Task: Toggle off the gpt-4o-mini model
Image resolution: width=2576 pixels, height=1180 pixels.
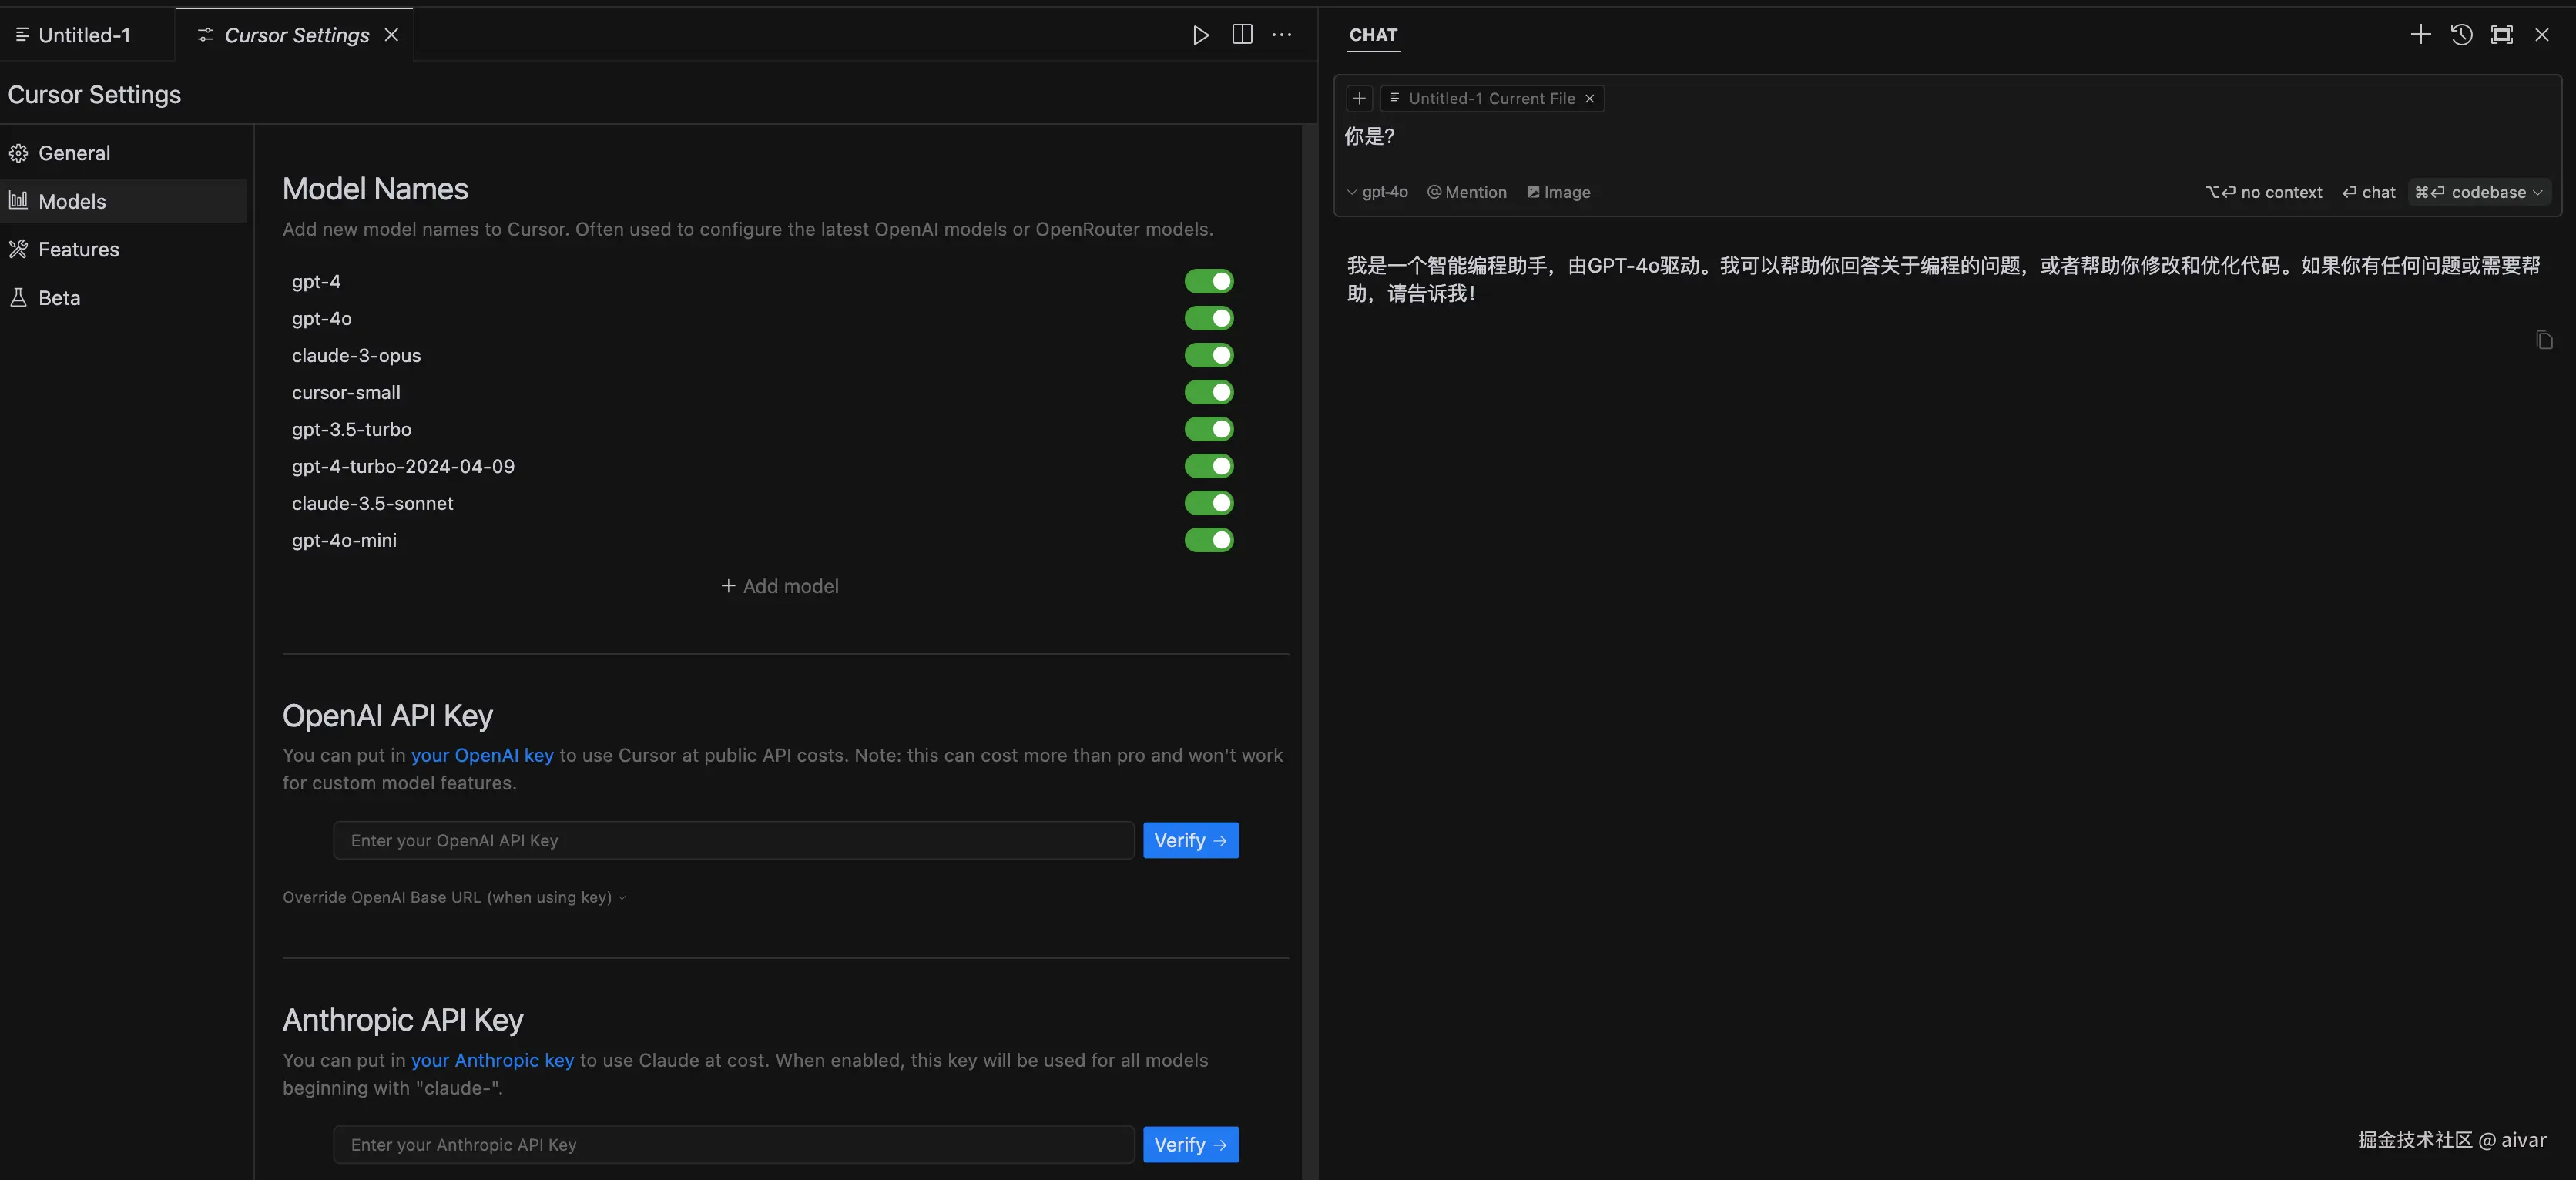Action: [x=1209, y=540]
